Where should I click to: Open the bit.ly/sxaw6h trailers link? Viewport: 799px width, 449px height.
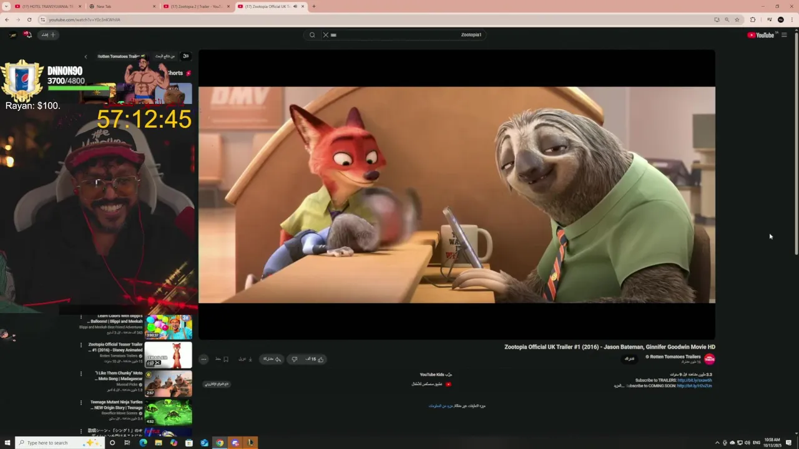click(694, 380)
